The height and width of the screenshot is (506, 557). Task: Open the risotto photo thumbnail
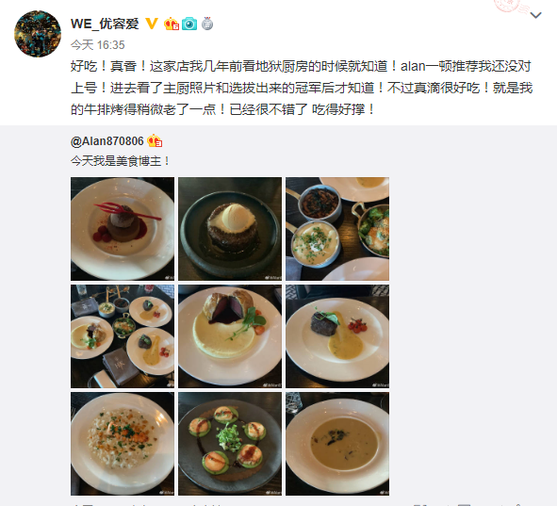(123, 444)
